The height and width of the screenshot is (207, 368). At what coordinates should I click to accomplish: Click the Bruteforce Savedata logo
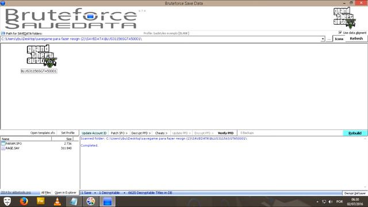pos(71,18)
